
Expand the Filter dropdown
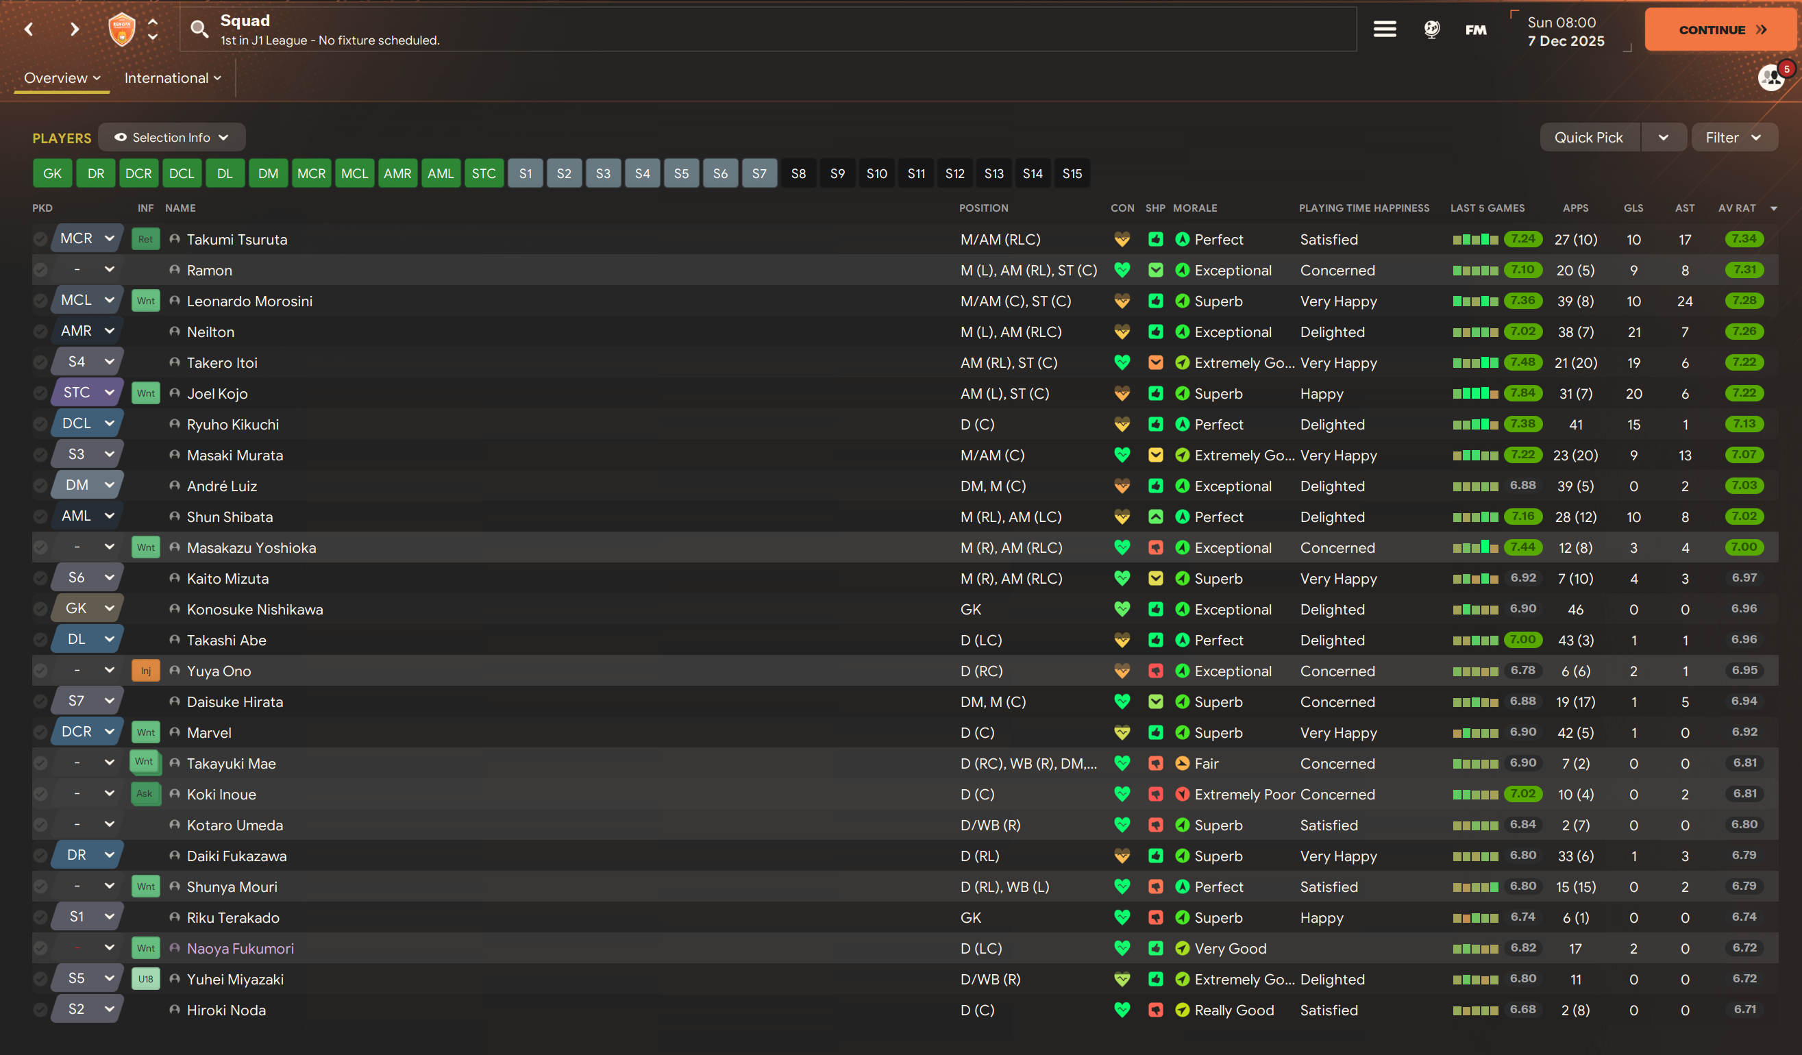(x=1733, y=137)
